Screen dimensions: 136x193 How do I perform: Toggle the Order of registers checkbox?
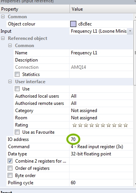click(x=10, y=168)
